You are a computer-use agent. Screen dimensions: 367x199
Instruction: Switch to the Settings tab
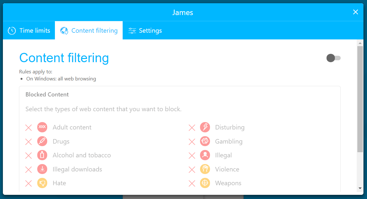(x=145, y=30)
